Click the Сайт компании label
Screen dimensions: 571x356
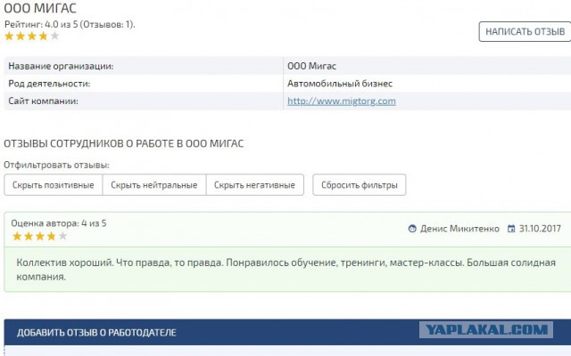pyautogui.click(x=44, y=101)
